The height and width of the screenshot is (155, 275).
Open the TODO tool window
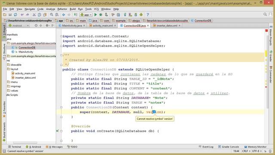pos(72,147)
